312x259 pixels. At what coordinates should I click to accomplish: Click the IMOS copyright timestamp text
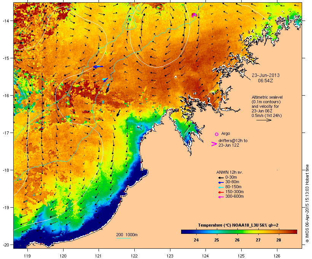(307, 203)
